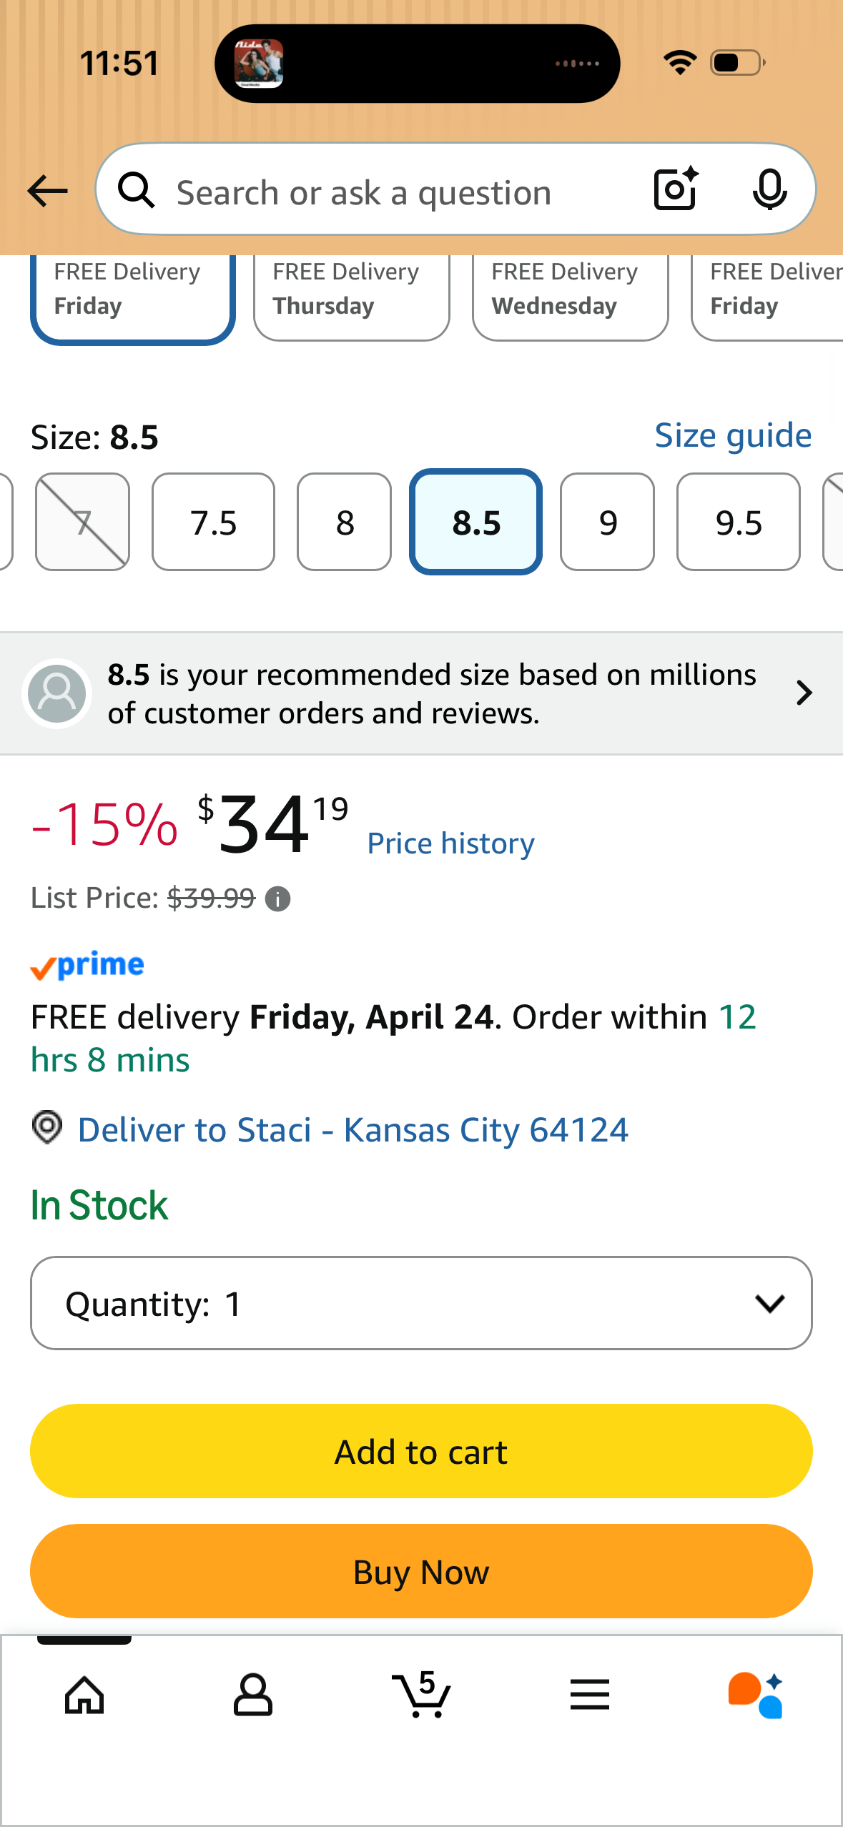Open the hamburger menu icon

590,1695
